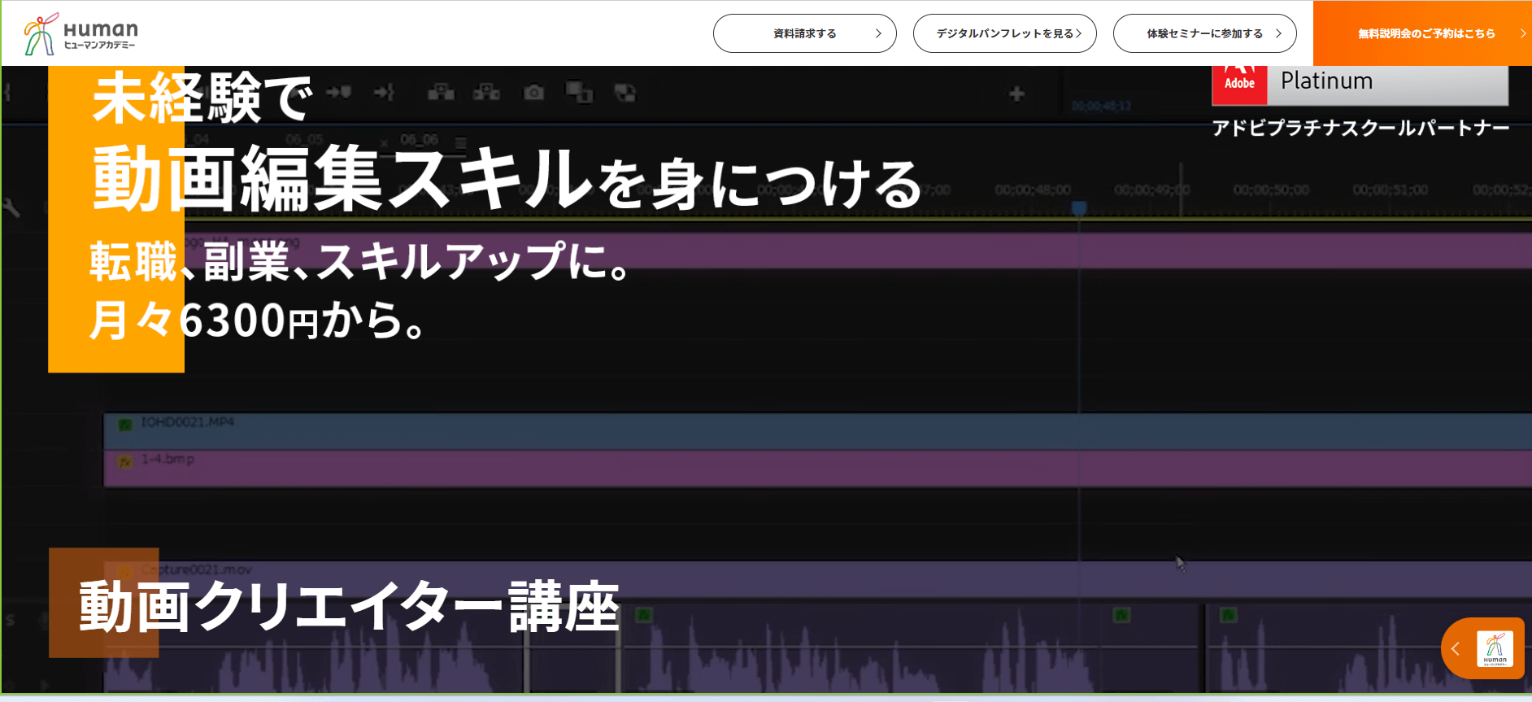Select the 06_06 sequence tab
1532x702 pixels.
click(420, 140)
